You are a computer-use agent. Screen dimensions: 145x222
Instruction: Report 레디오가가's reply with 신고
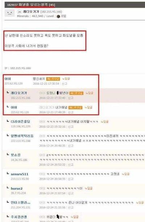(71, 98)
